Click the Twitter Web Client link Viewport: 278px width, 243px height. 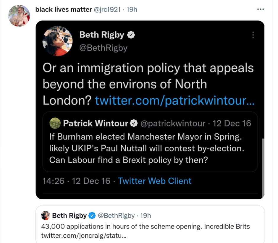pyautogui.click(x=154, y=181)
